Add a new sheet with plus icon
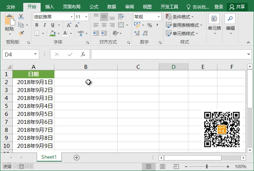Screen dimensions: 254x171 pyautogui.click(x=77, y=157)
